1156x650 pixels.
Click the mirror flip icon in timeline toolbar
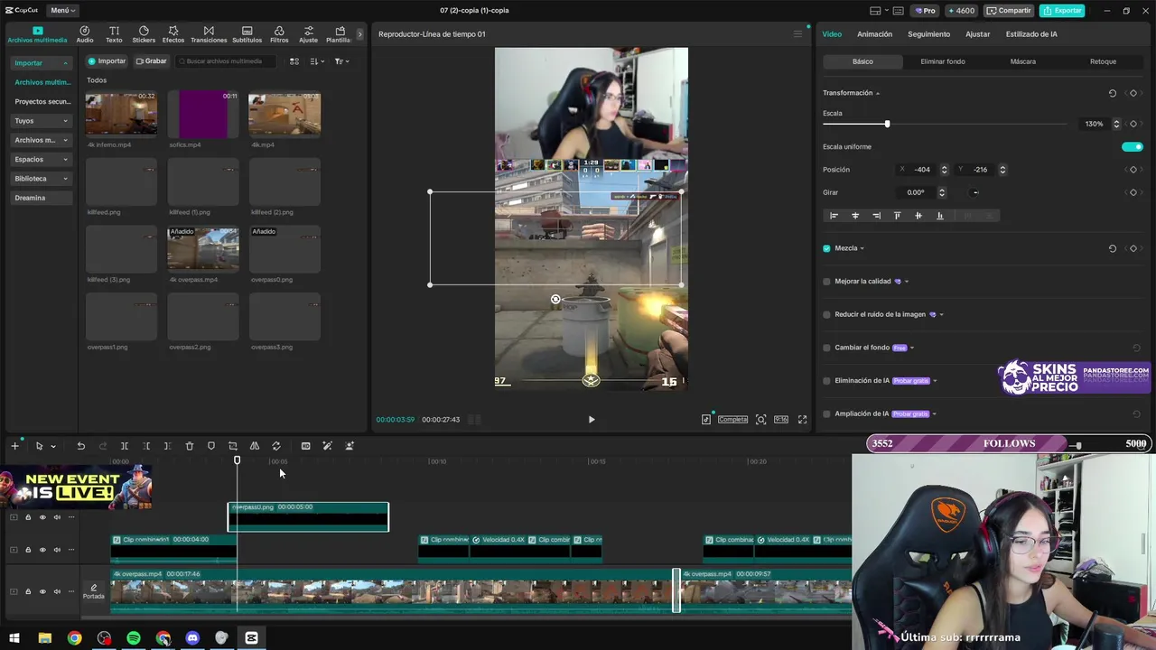255,446
